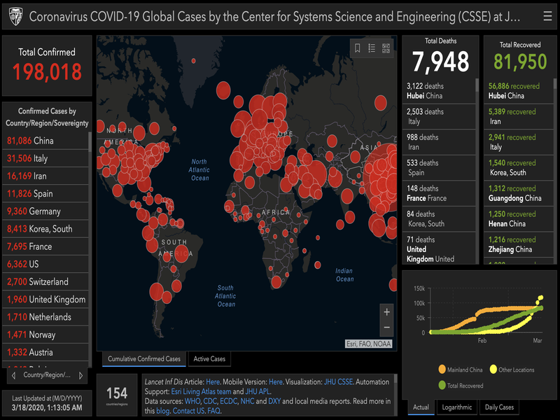The width and height of the screenshot is (560, 420).
Task: Open the NHC data source link
Action: 247,401
